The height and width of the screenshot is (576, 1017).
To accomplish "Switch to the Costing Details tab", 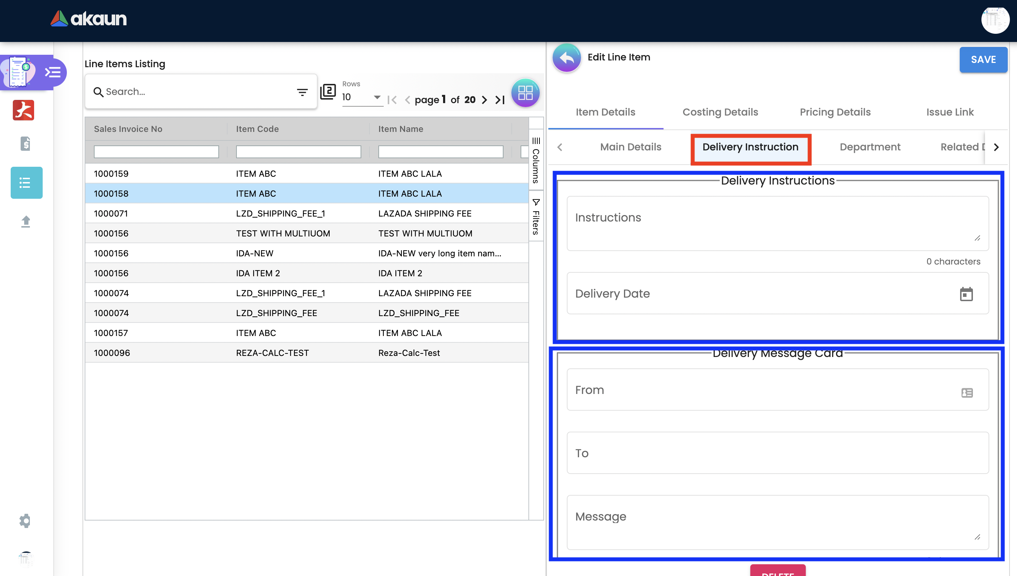I will click(x=720, y=112).
